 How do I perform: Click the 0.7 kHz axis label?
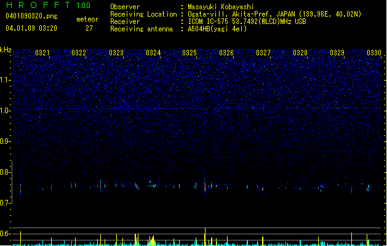(x=5, y=203)
